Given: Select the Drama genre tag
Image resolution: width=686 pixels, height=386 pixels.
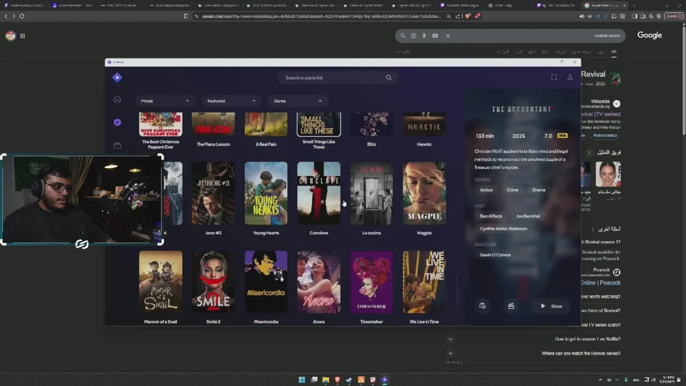Looking at the screenshot, I should point(539,190).
